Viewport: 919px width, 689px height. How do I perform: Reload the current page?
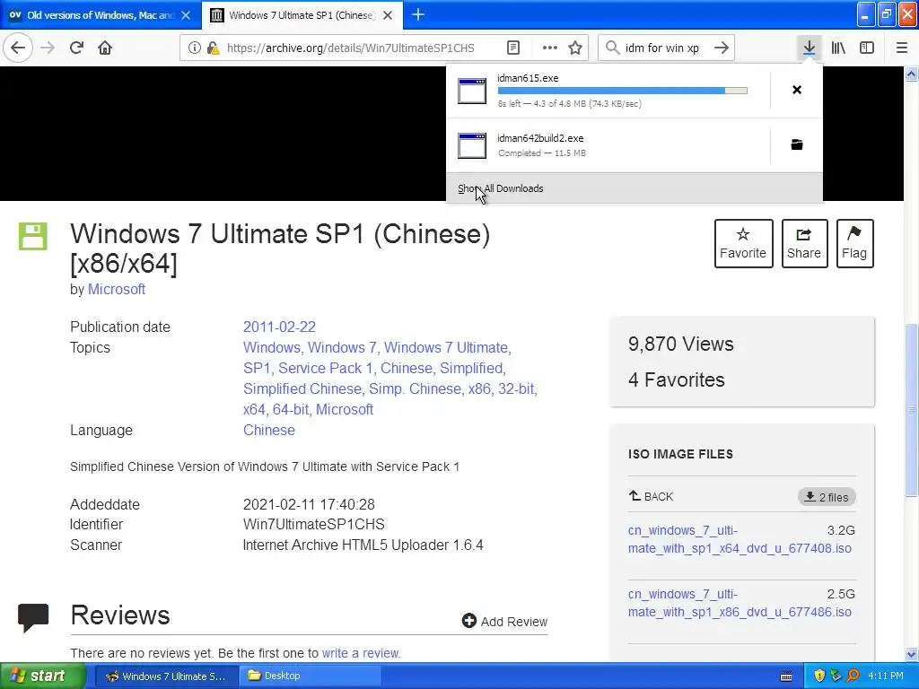point(76,48)
